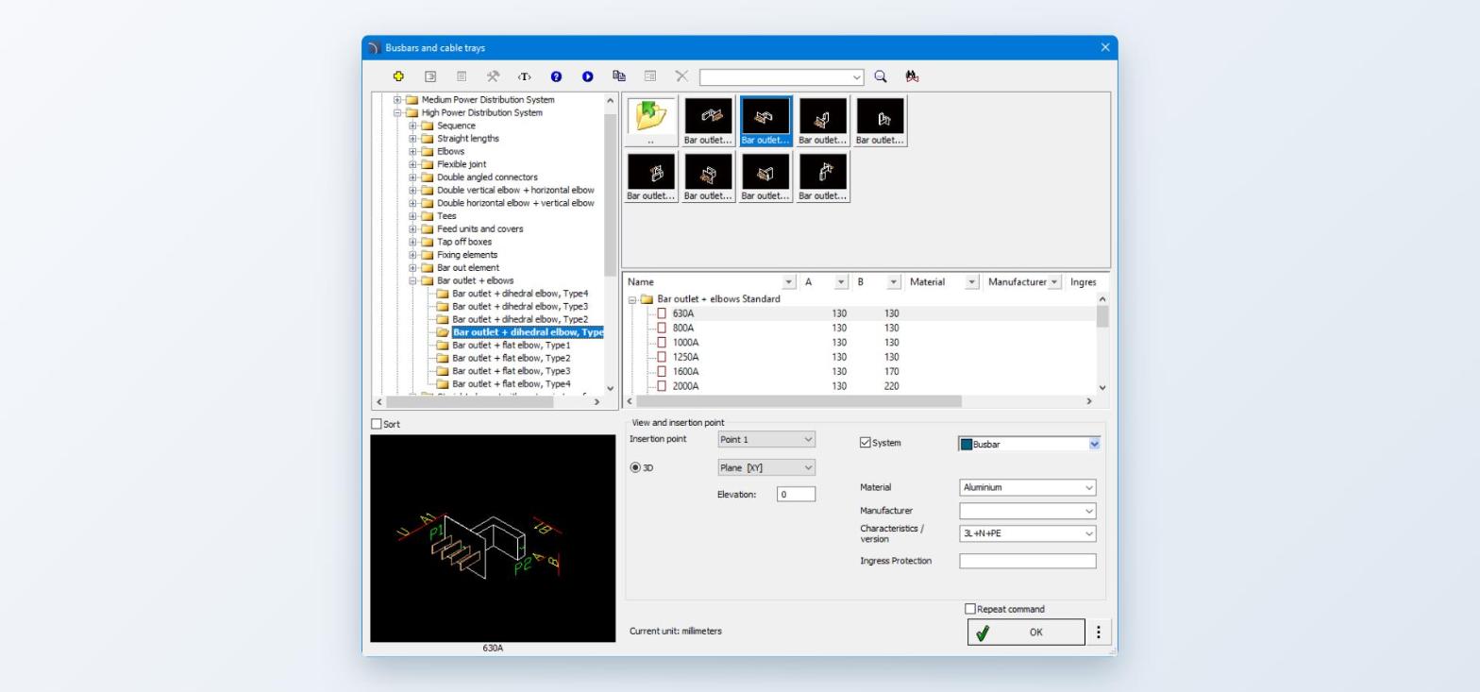Collapse the High Power Distribution System node
Screen dimensions: 1480x692
point(397,113)
